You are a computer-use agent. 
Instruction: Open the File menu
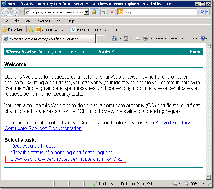point(5,21)
